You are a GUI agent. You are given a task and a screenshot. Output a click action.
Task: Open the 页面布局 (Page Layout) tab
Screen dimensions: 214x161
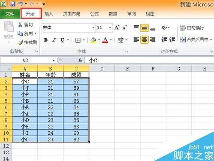coord(71,14)
